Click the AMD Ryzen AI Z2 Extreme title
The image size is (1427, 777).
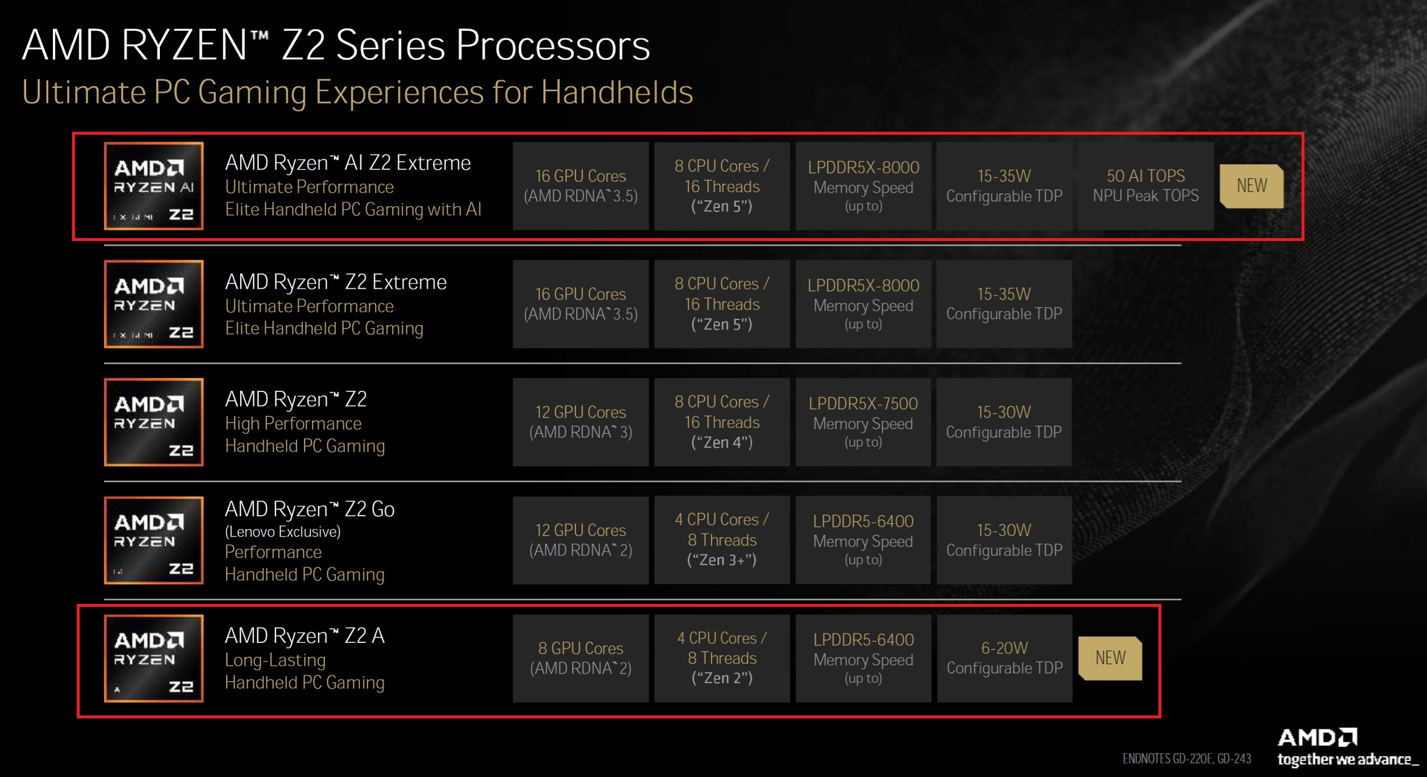point(348,163)
